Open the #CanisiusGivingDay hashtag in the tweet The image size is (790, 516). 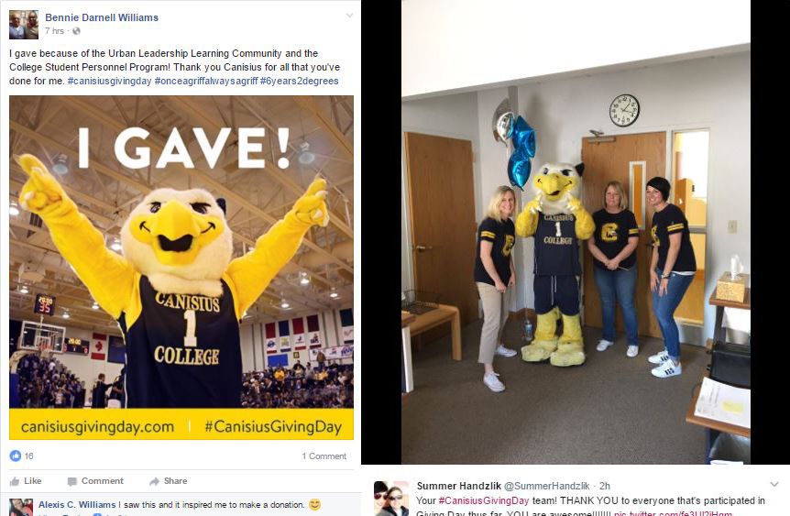[484, 500]
